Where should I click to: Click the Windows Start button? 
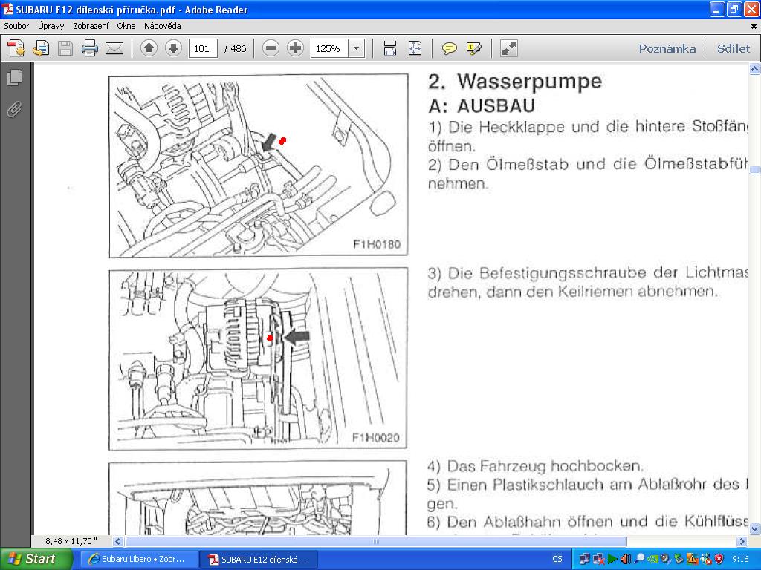36,559
